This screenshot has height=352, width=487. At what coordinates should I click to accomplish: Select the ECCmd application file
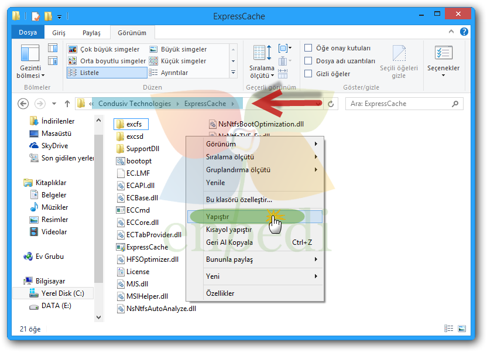(133, 210)
